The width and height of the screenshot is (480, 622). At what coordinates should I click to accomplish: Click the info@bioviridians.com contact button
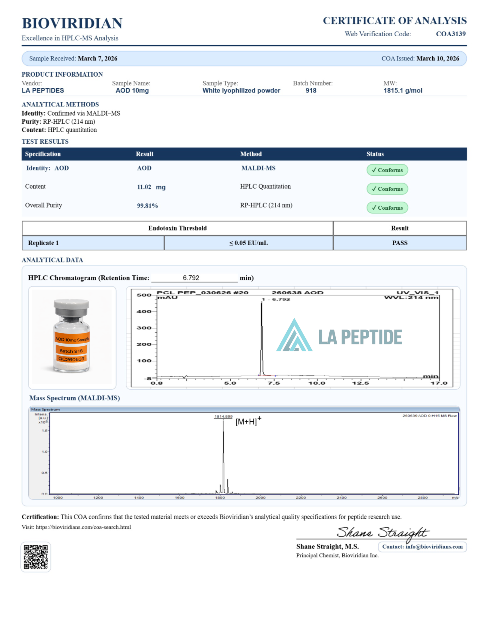(422, 547)
